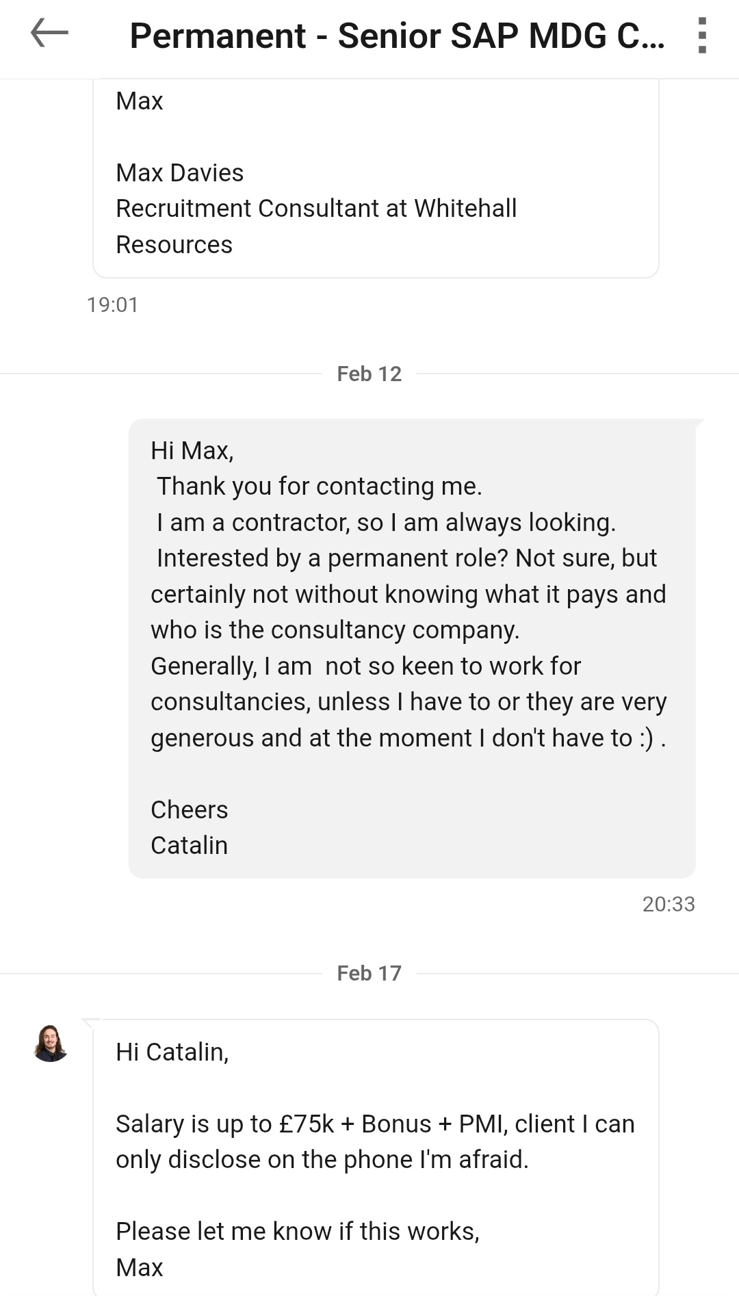Click Max's profile avatar photo
This screenshot has height=1296, width=739.
tap(51, 1044)
